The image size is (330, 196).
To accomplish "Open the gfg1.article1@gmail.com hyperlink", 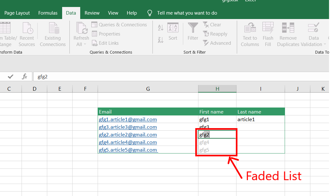I will point(128,119).
